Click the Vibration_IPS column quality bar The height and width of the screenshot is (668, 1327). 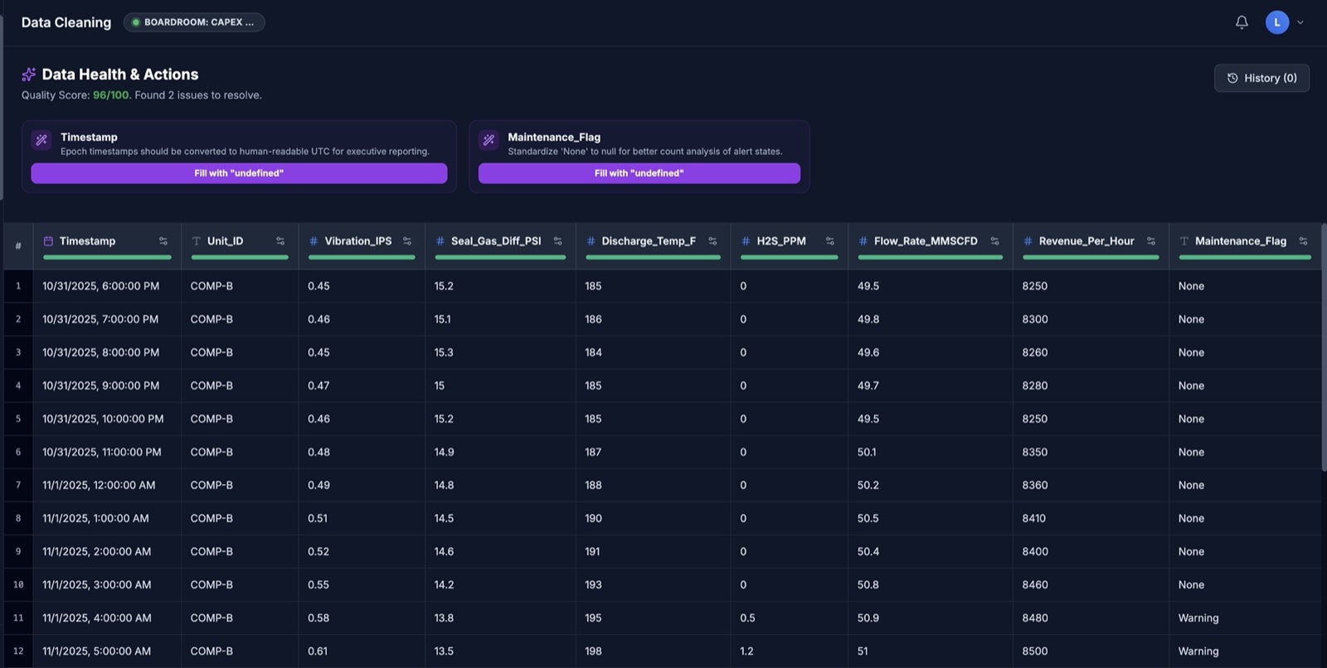tap(362, 258)
